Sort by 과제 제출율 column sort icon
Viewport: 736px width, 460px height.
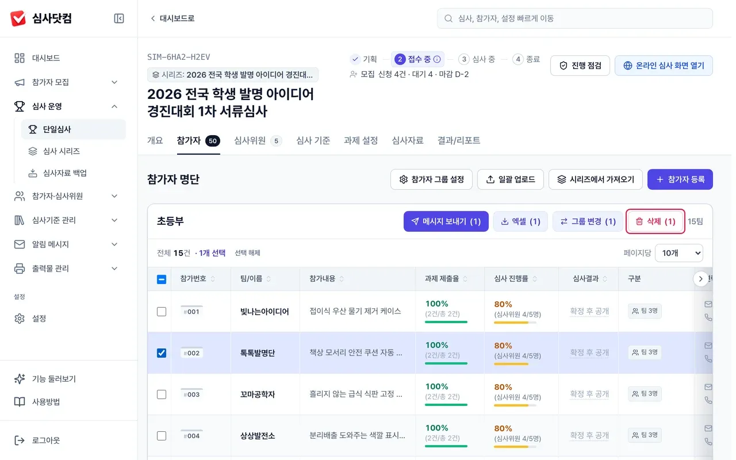point(465,279)
